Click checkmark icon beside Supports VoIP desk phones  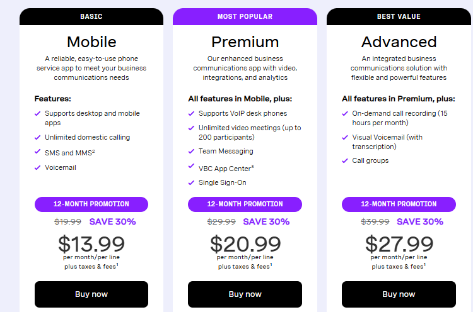coord(191,114)
